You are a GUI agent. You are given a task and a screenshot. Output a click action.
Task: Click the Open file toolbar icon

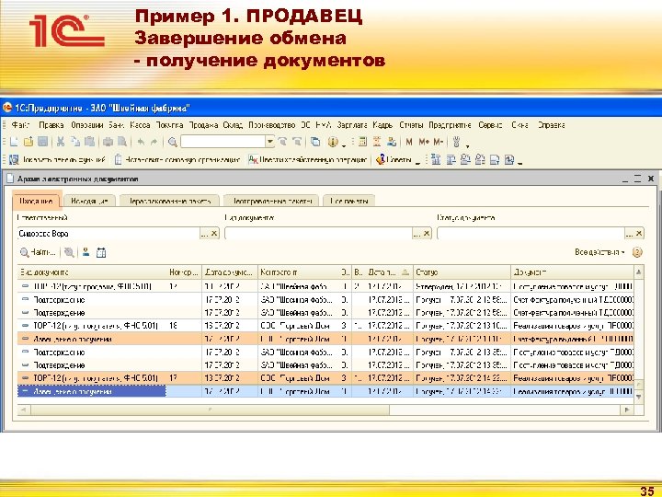click(29, 142)
